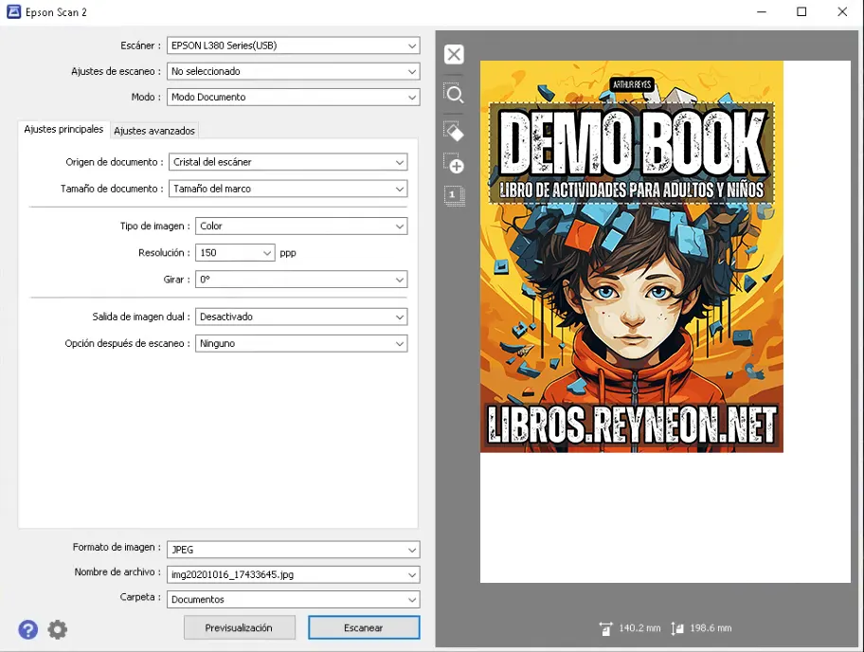The height and width of the screenshot is (652, 864).
Task: Expand the Carpeta dropdown showing Documentos
Action: [293, 600]
